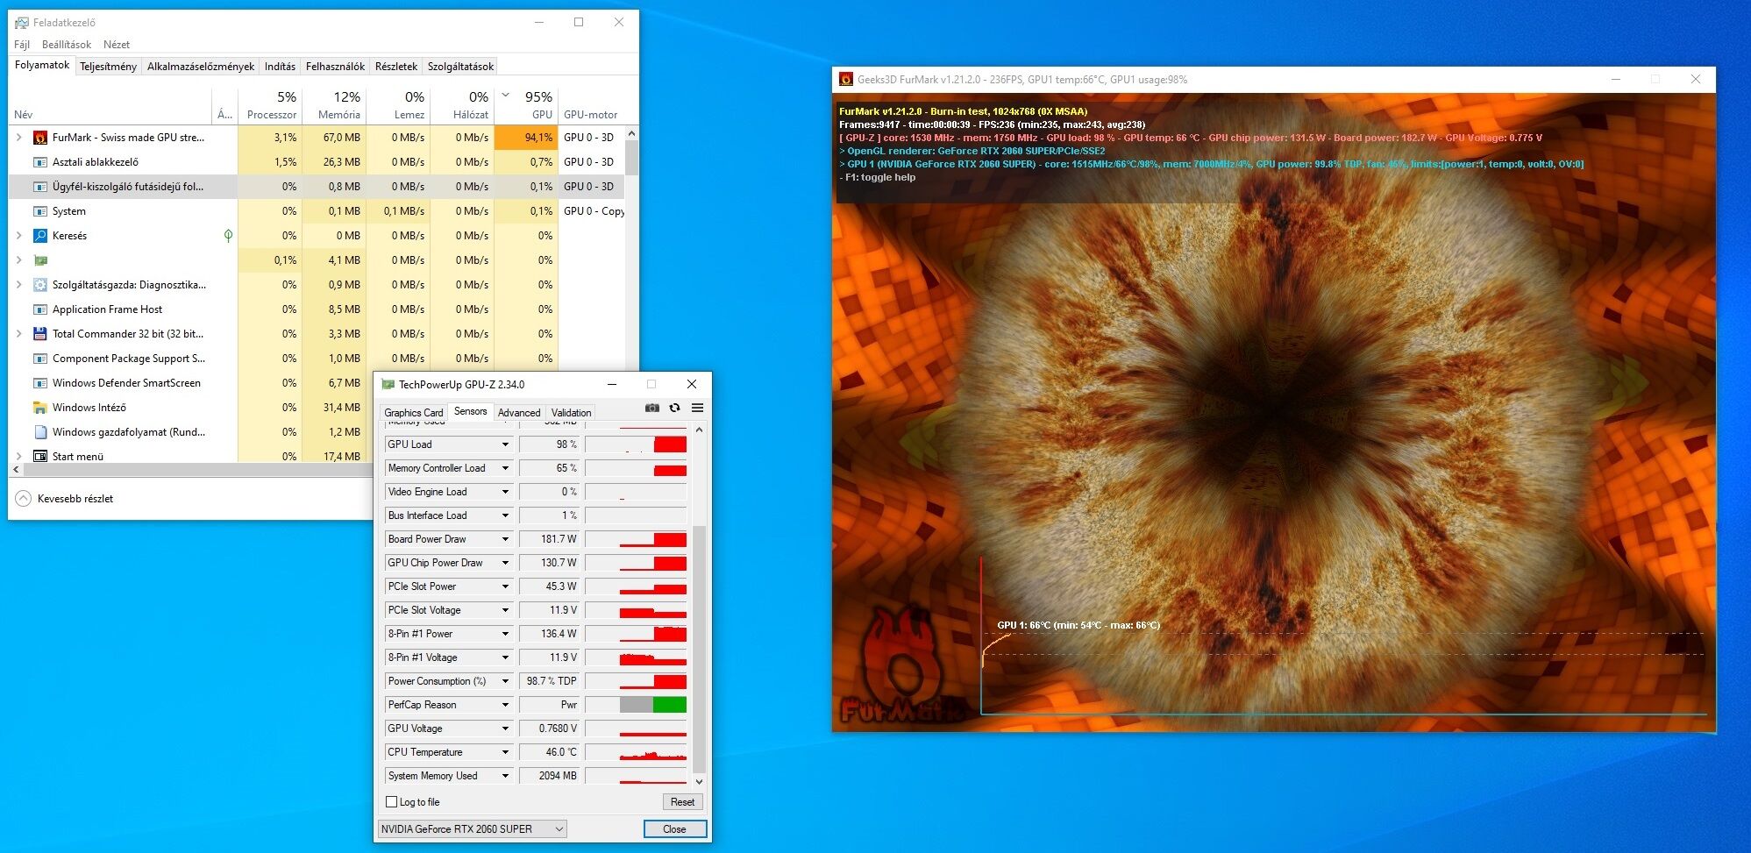Sort by the Név column header
This screenshot has height=853, width=1751.
(110, 104)
